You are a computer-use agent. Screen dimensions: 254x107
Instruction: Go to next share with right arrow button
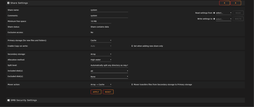(x=235, y=3)
